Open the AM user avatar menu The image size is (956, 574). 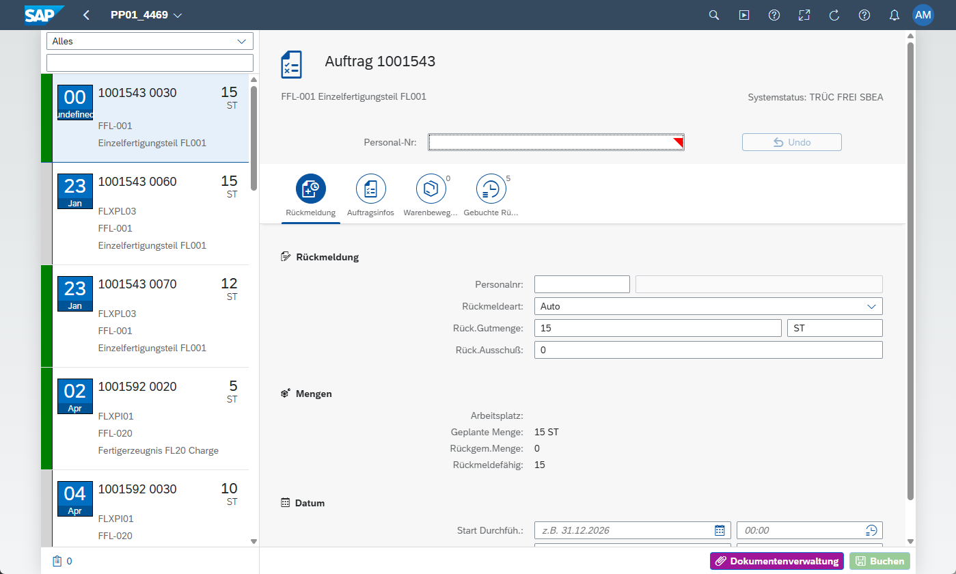click(923, 15)
